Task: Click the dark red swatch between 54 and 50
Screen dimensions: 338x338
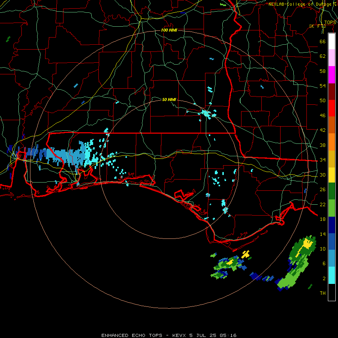Action: (332, 91)
